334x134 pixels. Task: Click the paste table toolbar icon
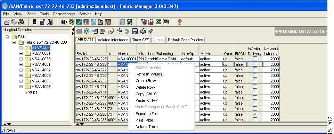[x=119, y=31]
